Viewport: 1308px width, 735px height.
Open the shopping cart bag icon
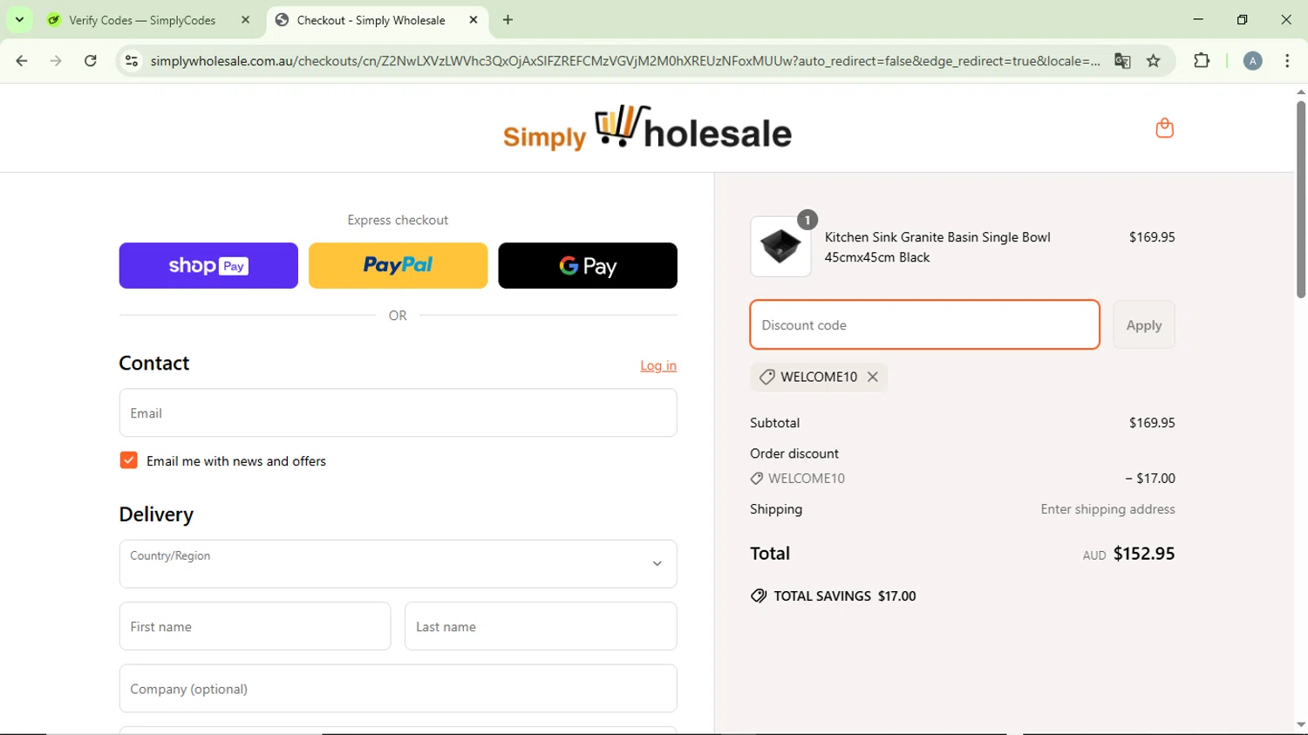(1164, 128)
